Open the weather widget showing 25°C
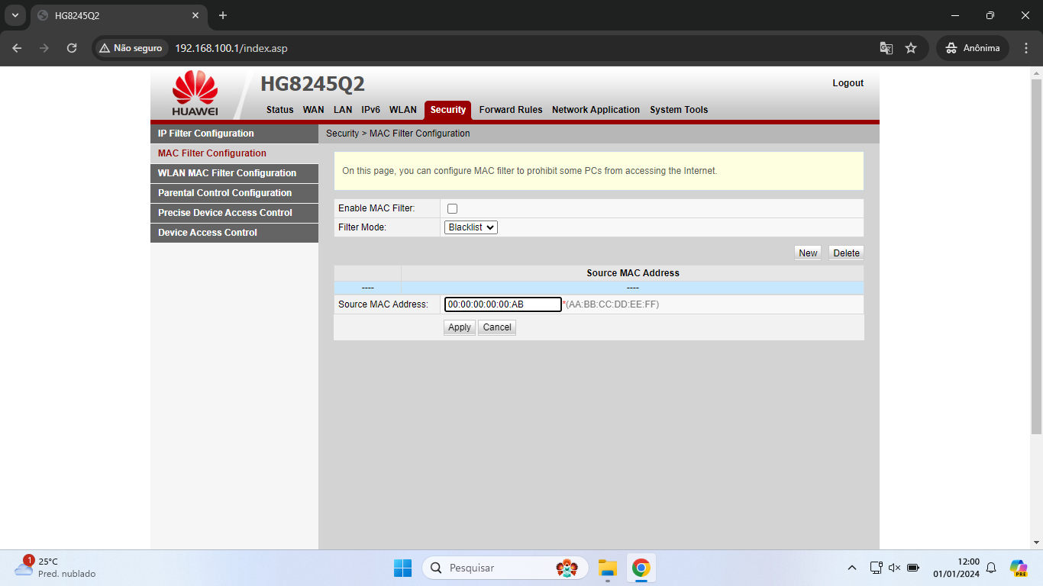The height and width of the screenshot is (586, 1043). point(56,568)
